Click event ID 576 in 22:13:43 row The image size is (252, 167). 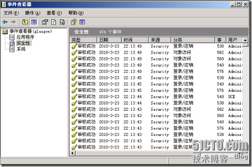pyautogui.click(x=220, y=128)
